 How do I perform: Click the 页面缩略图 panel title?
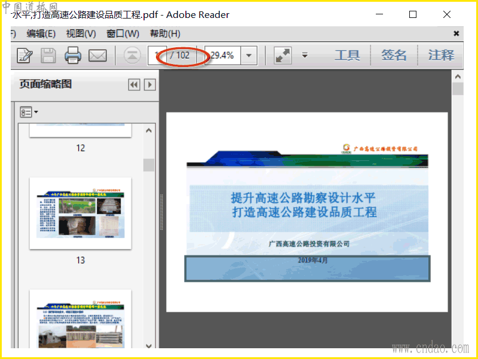pos(46,84)
